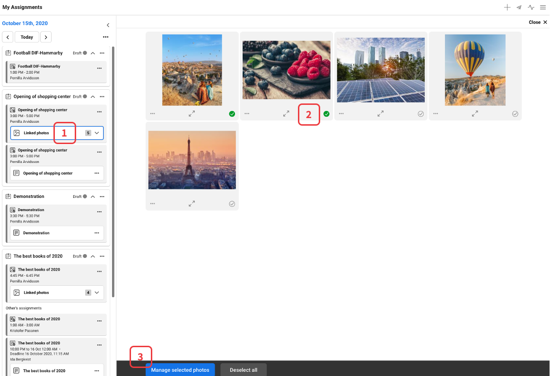
Task: Click Manage selected photos button
Action: click(180, 370)
